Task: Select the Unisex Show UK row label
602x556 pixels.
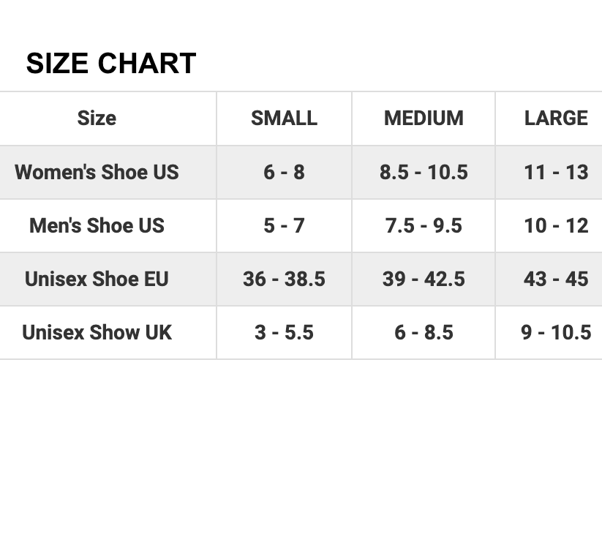Action: [x=97, y=332]
